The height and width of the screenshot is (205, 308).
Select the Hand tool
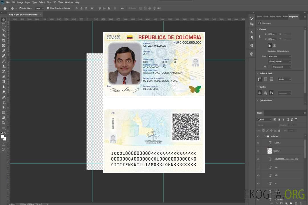(x=3, y=118)
